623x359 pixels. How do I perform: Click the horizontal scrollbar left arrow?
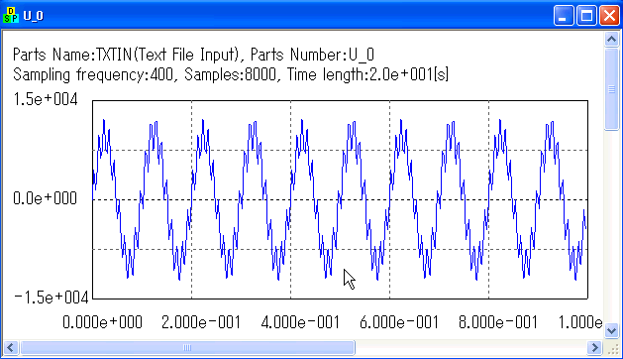point(11,347)
